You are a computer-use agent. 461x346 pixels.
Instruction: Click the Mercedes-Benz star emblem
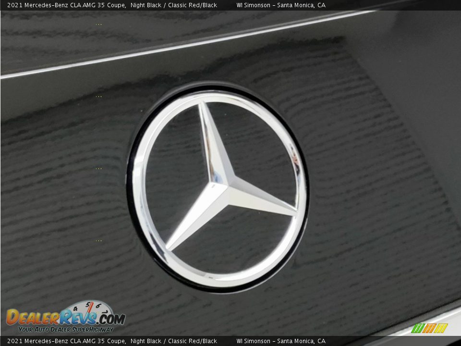pos(218,188)
